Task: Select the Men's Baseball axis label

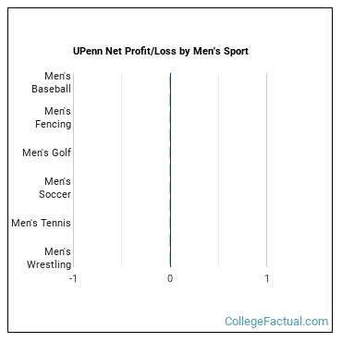Action: coord(51,82)
